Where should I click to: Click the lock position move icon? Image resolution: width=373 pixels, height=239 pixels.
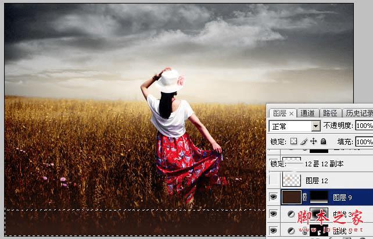tap(314, 141)
